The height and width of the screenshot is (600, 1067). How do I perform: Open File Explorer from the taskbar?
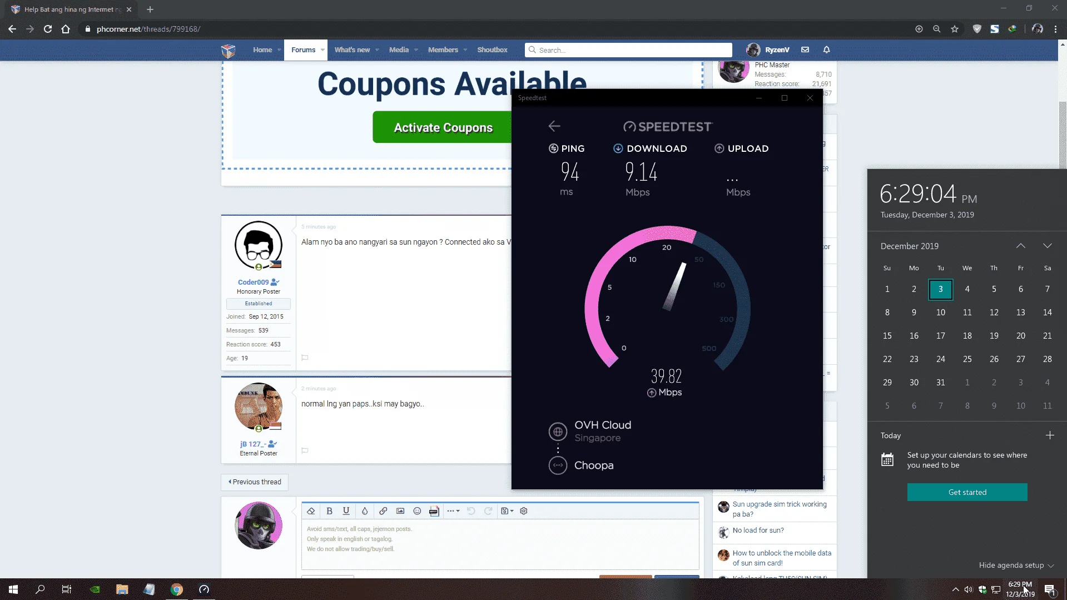coord(122,589)
